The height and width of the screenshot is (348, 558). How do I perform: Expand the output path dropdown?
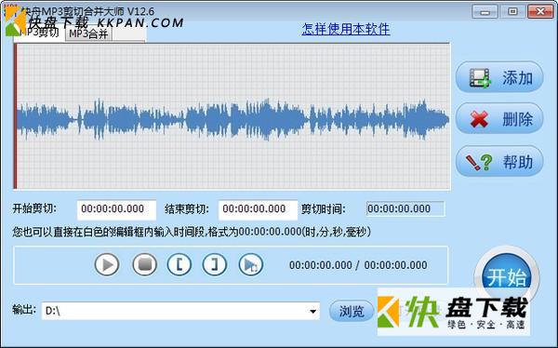coord(312,312)
